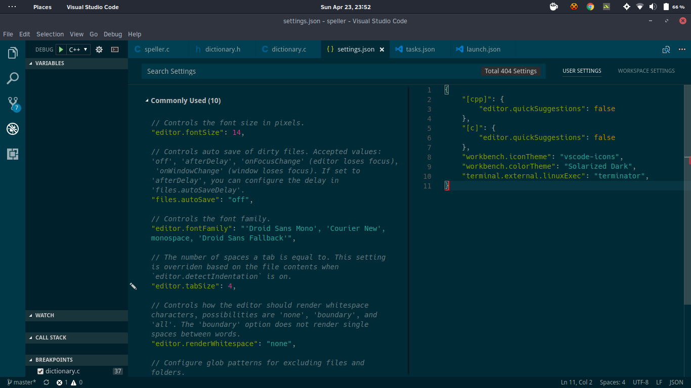691x388 pixels.
Task: Switch to dictionary.h tab
Action: pos(223,50)
